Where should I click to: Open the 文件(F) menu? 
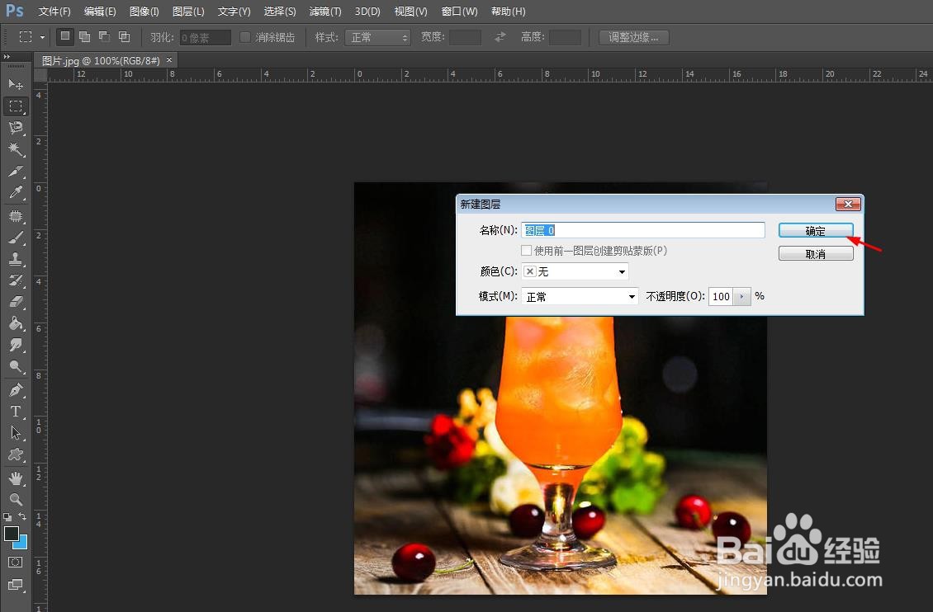[54, 12]
